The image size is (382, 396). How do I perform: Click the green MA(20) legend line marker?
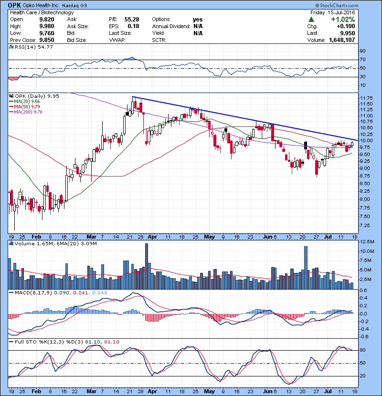click(11, 102)
